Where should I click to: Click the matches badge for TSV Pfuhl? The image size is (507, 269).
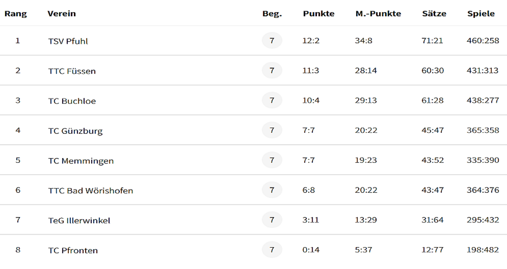pyautogui.click(x=272, y=41)
